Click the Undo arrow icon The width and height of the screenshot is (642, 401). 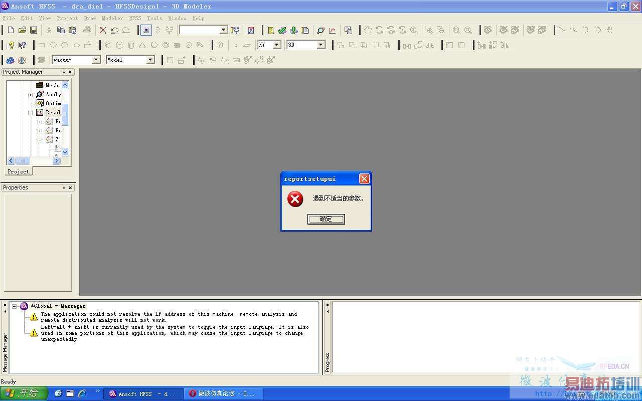coord(114,30)
